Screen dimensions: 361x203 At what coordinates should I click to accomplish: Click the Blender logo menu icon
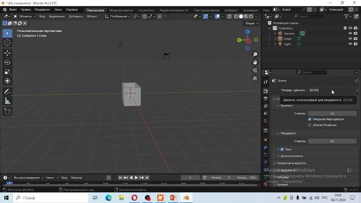pos(5,10)
